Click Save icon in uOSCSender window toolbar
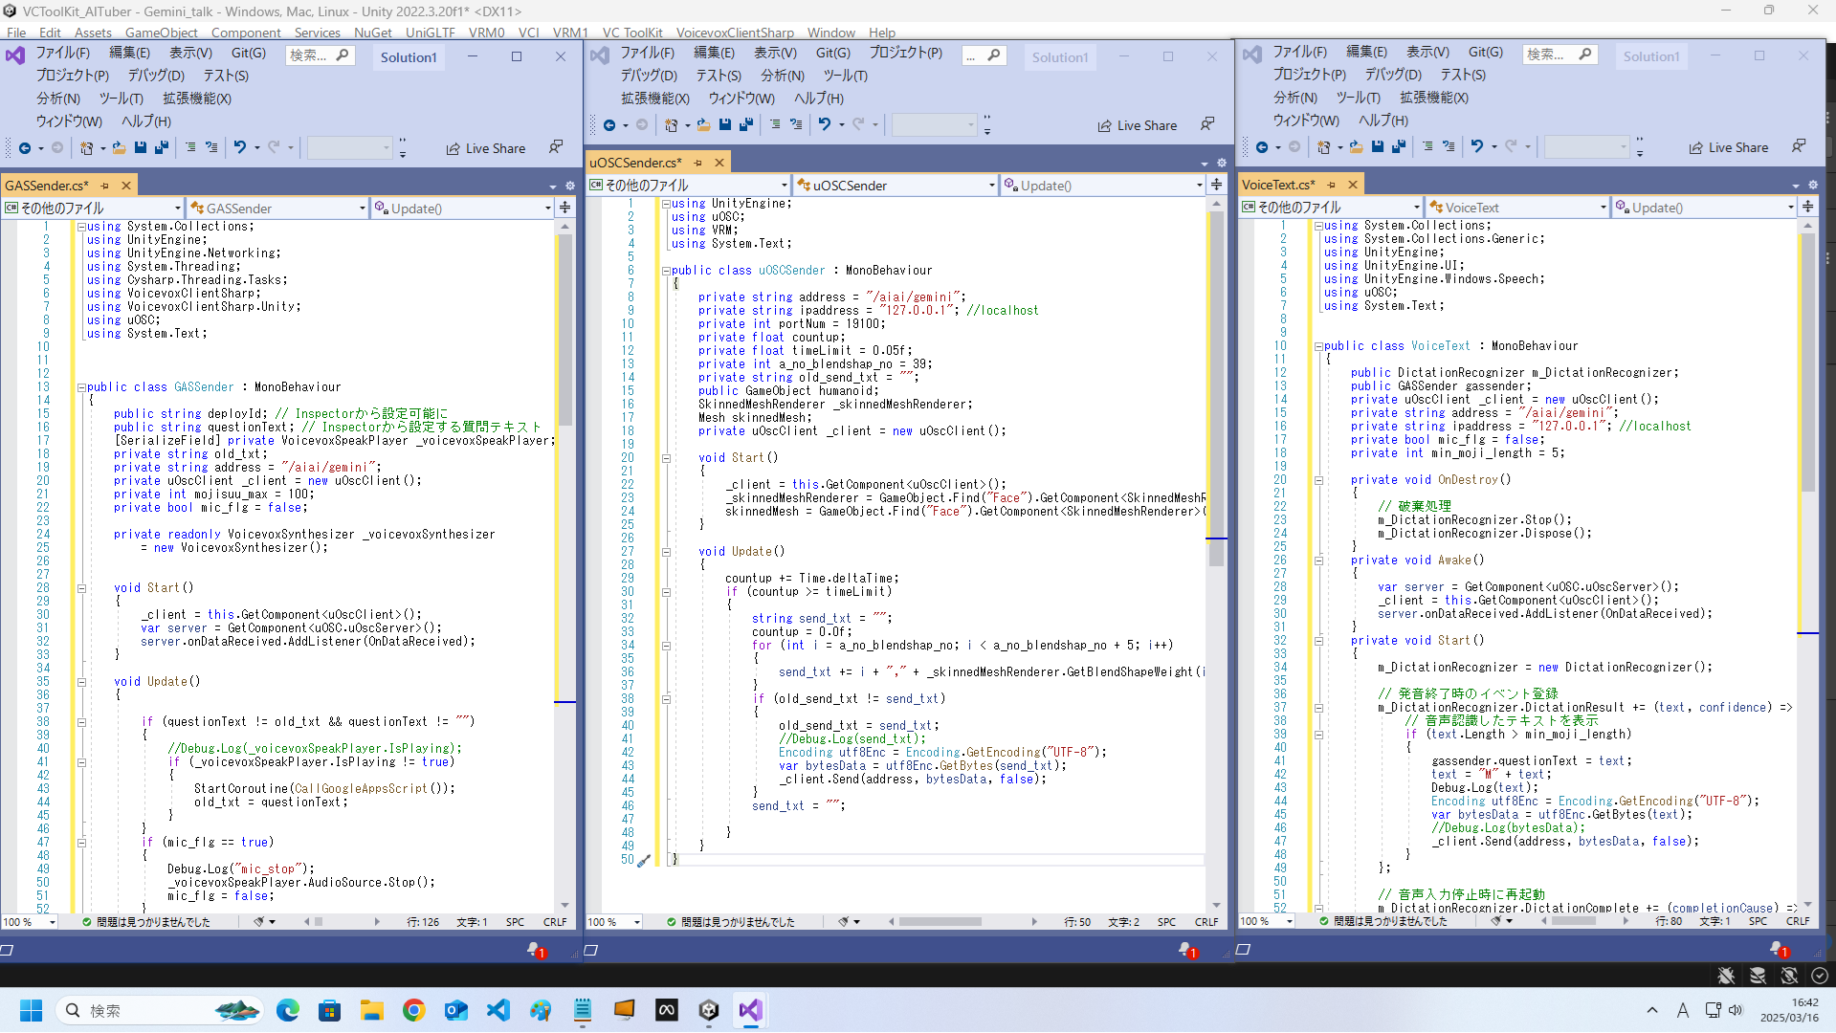The width and height of the screenshot is (1836, 1033). 725,125
